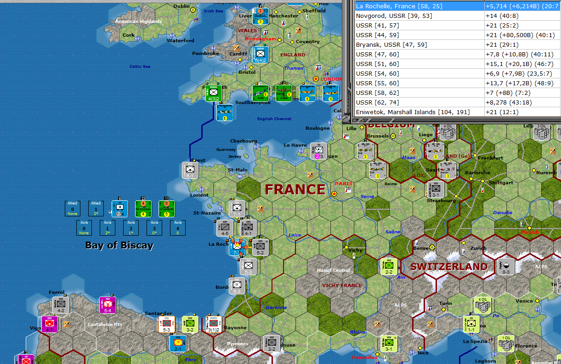561x364 pixels.
Task: Select the magenta 4-1 unit near Vigo
Action: (x=50, y=324)
